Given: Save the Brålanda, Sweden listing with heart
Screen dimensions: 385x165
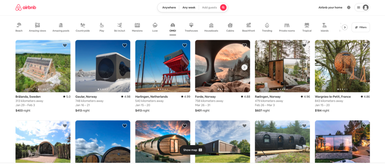Looking at the screenshot, I should [x=65, y=45].
